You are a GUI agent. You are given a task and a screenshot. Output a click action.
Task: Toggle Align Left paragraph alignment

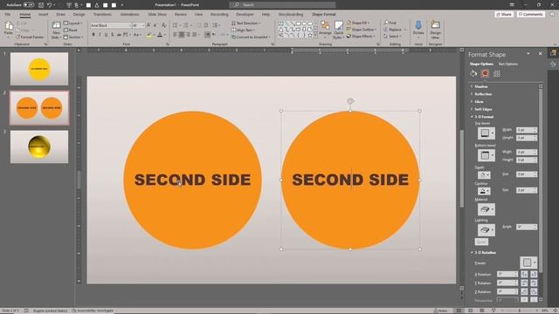point(175,35)
